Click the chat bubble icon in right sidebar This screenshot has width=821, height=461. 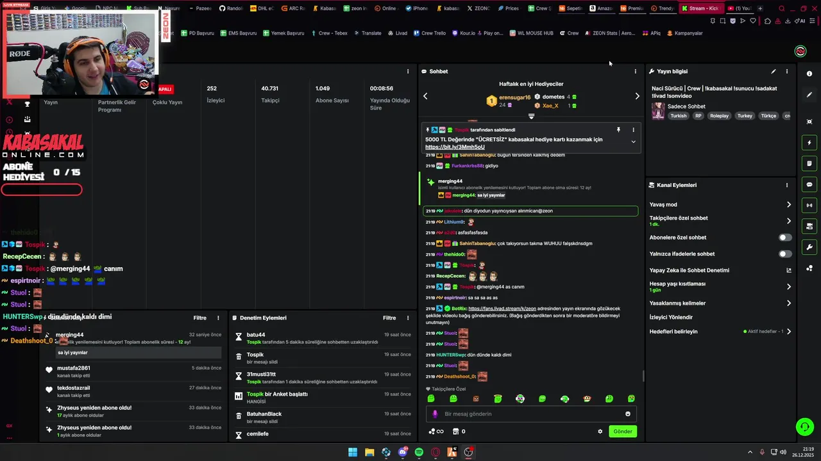(x=809, y=184)
